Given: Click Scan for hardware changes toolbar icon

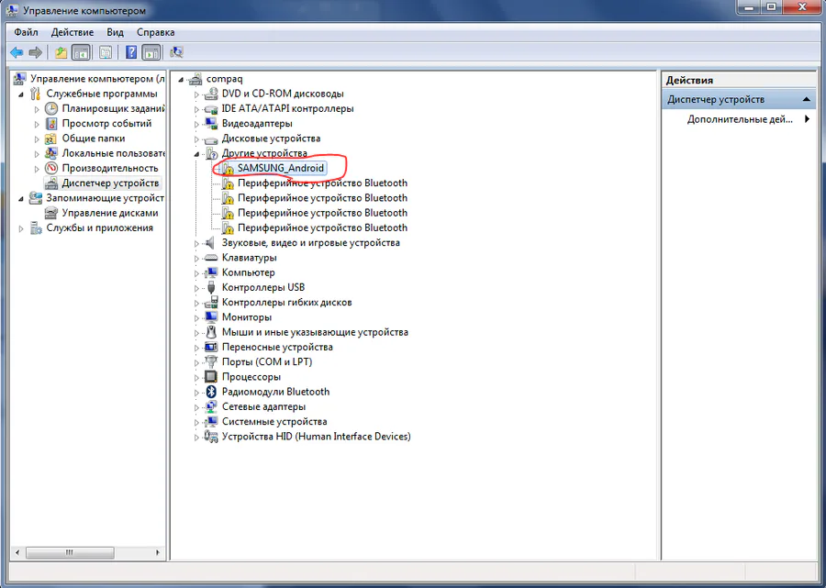Looking at the screenshot, I should tap(176, 52).
